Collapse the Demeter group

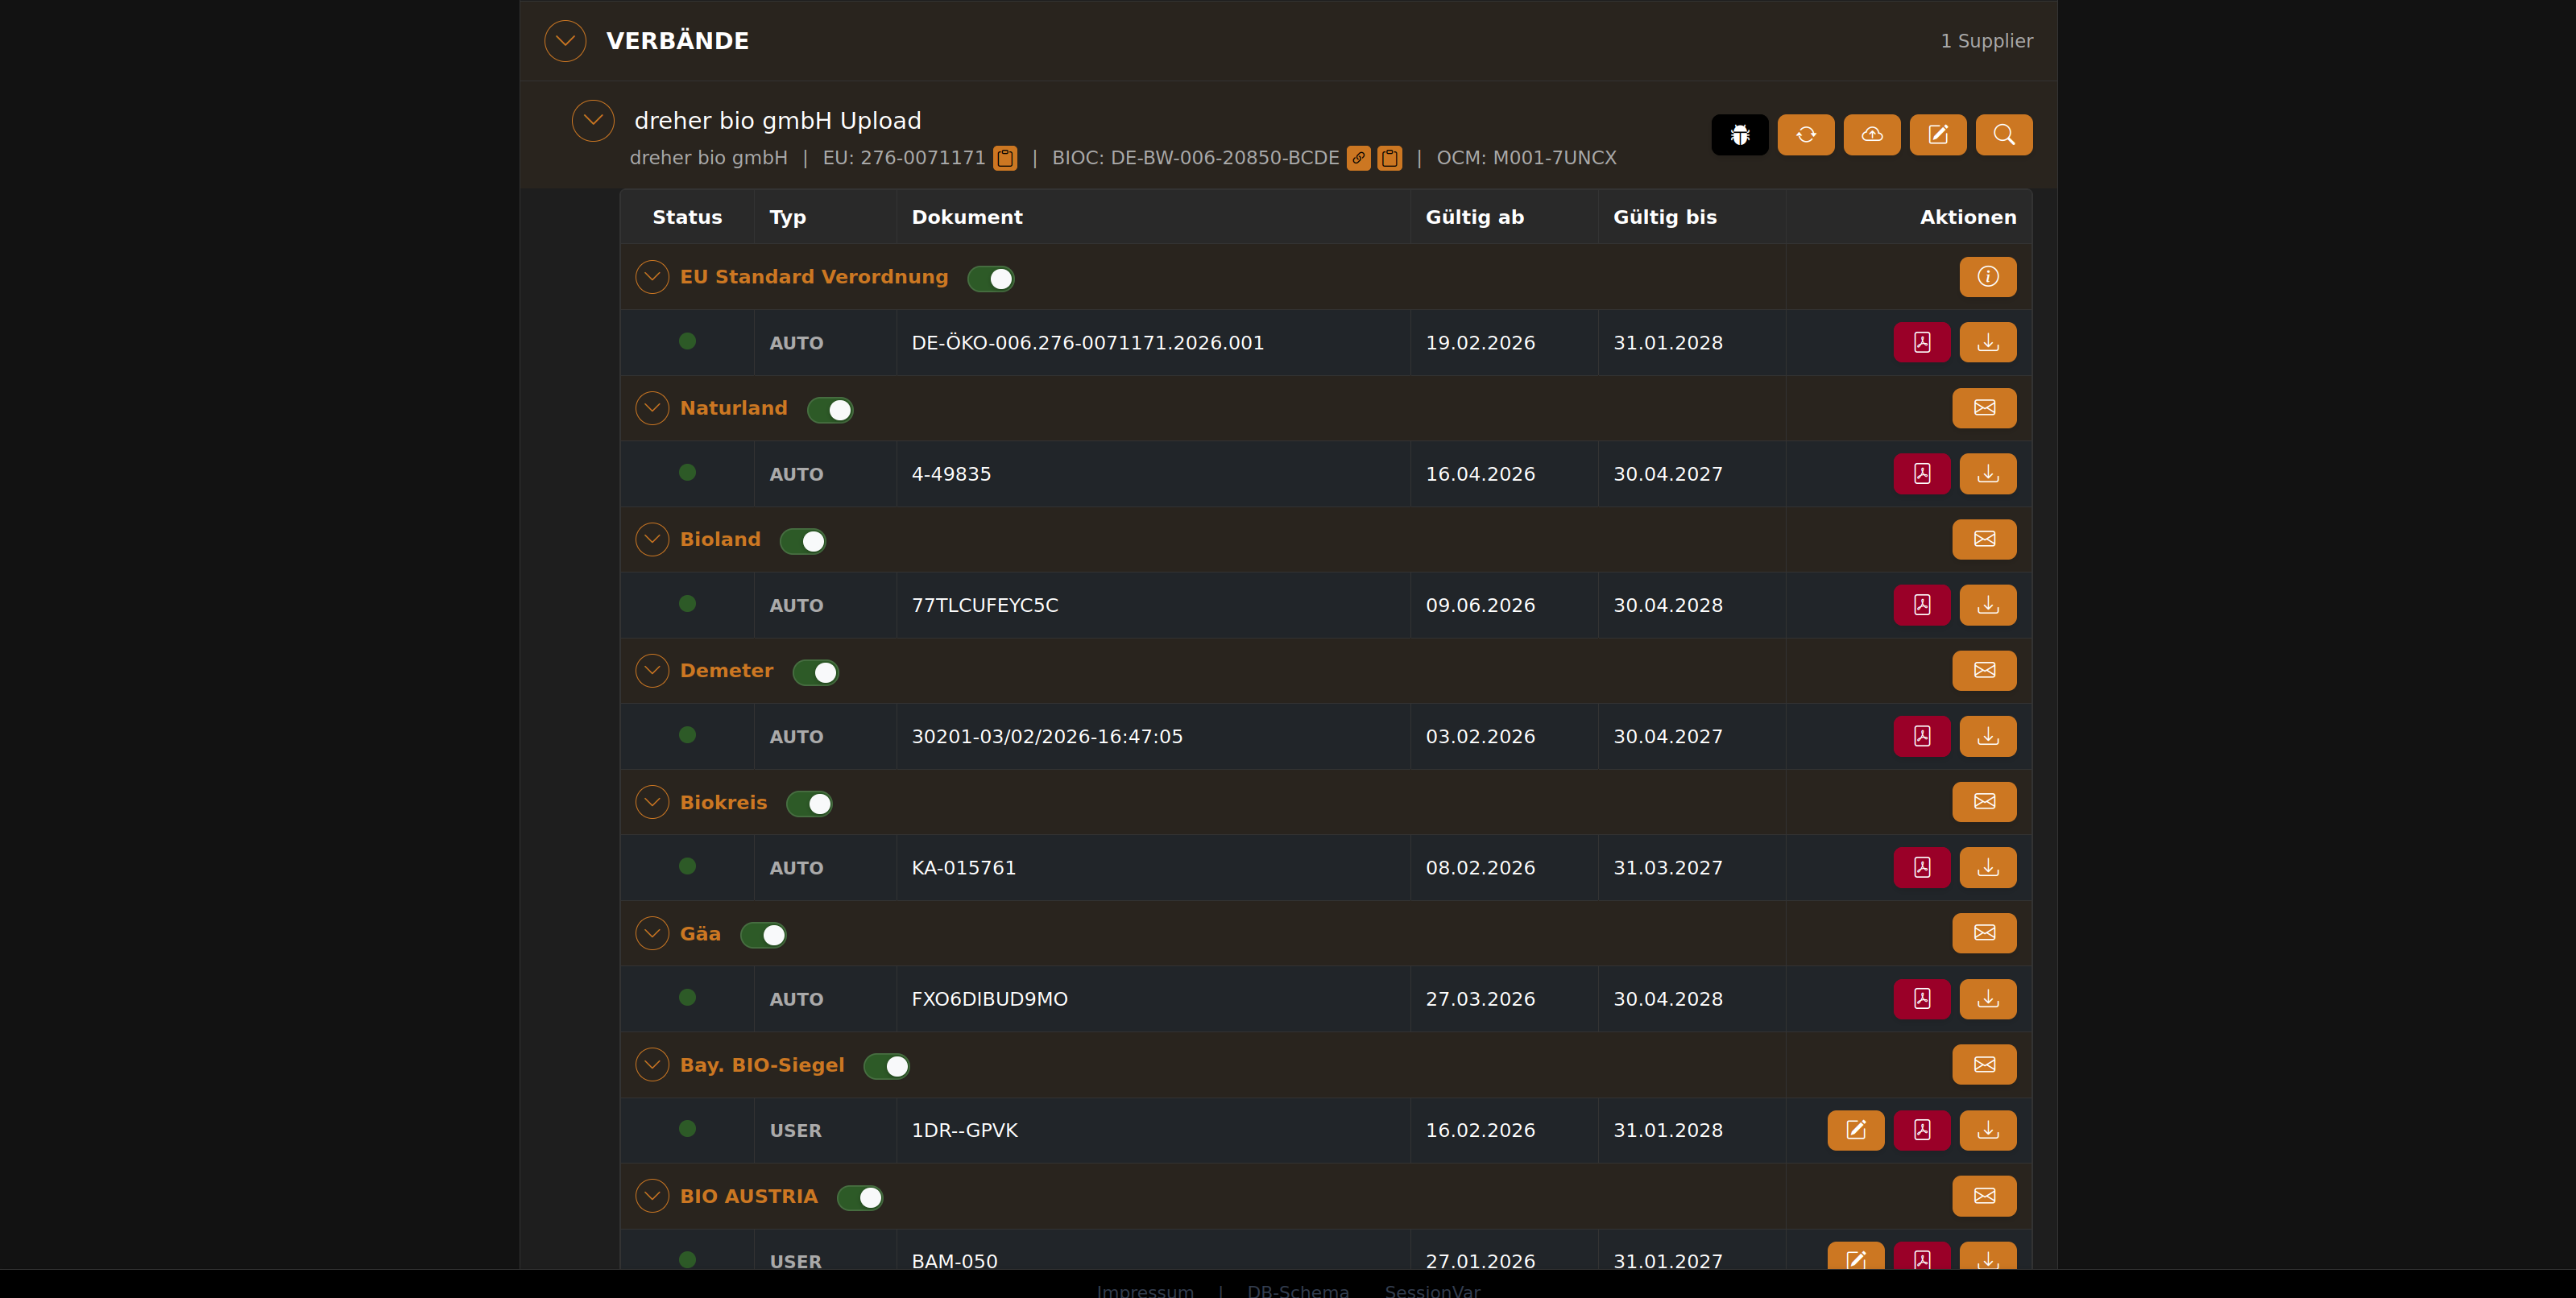652,670
